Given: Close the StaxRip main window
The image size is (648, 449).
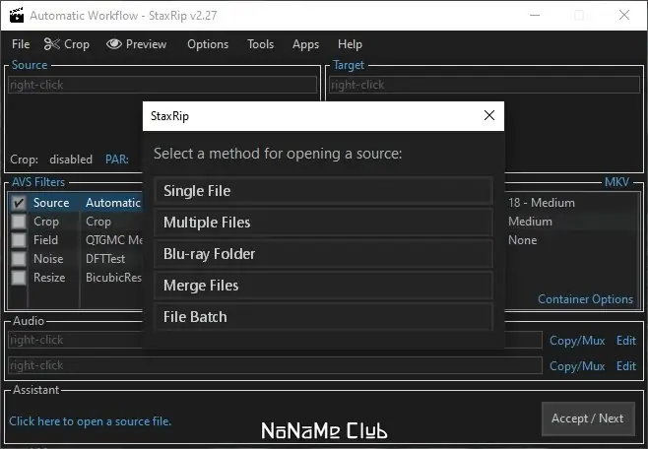Looking at the screenshot, I should point(624,16).
